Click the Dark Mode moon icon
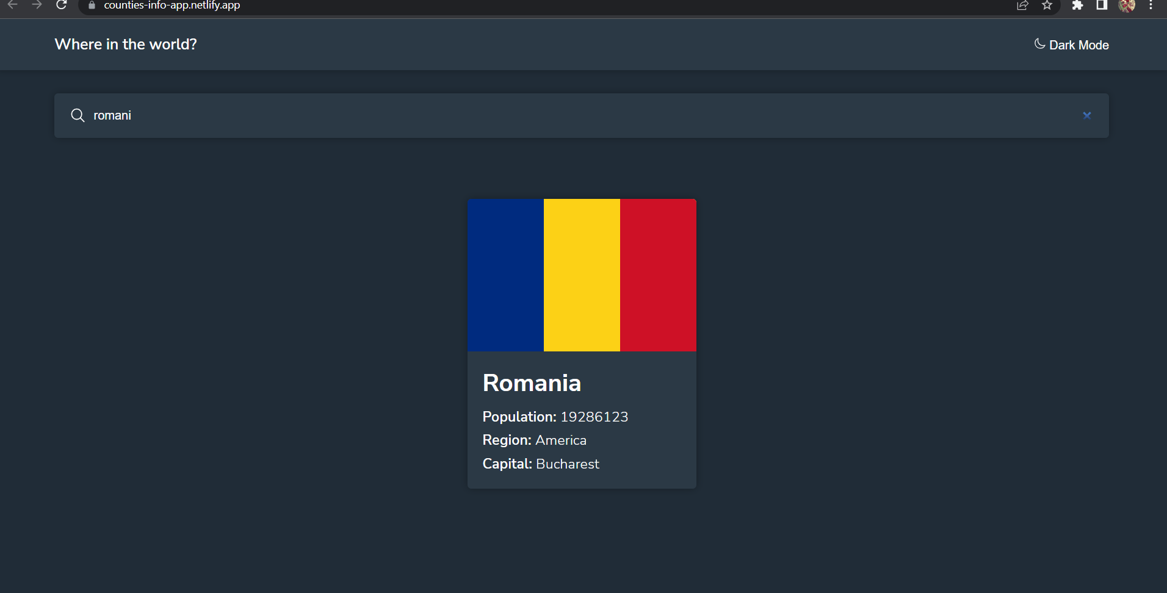 click(1041, 44)
